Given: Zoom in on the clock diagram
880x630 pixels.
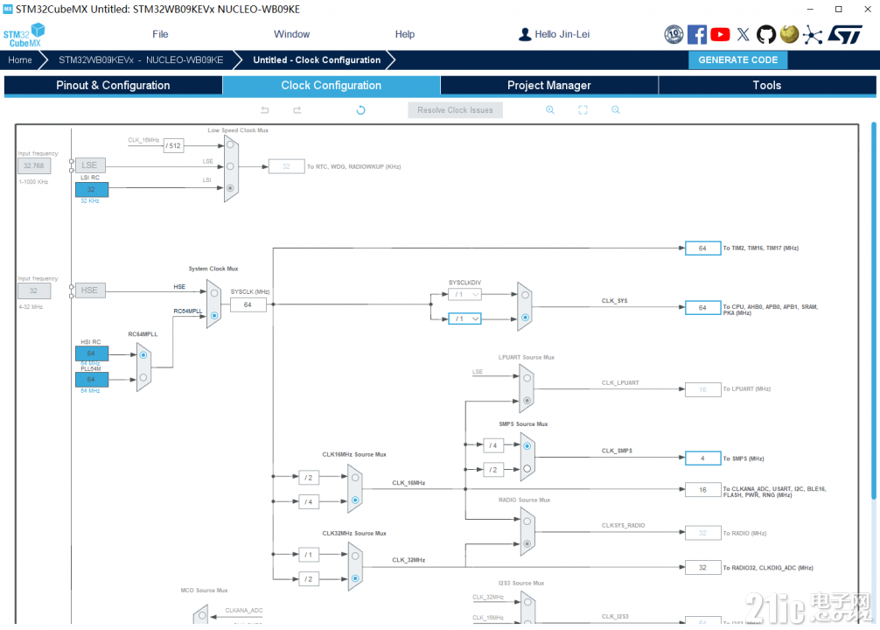Looking at the screenshot, I should point(550,110).
